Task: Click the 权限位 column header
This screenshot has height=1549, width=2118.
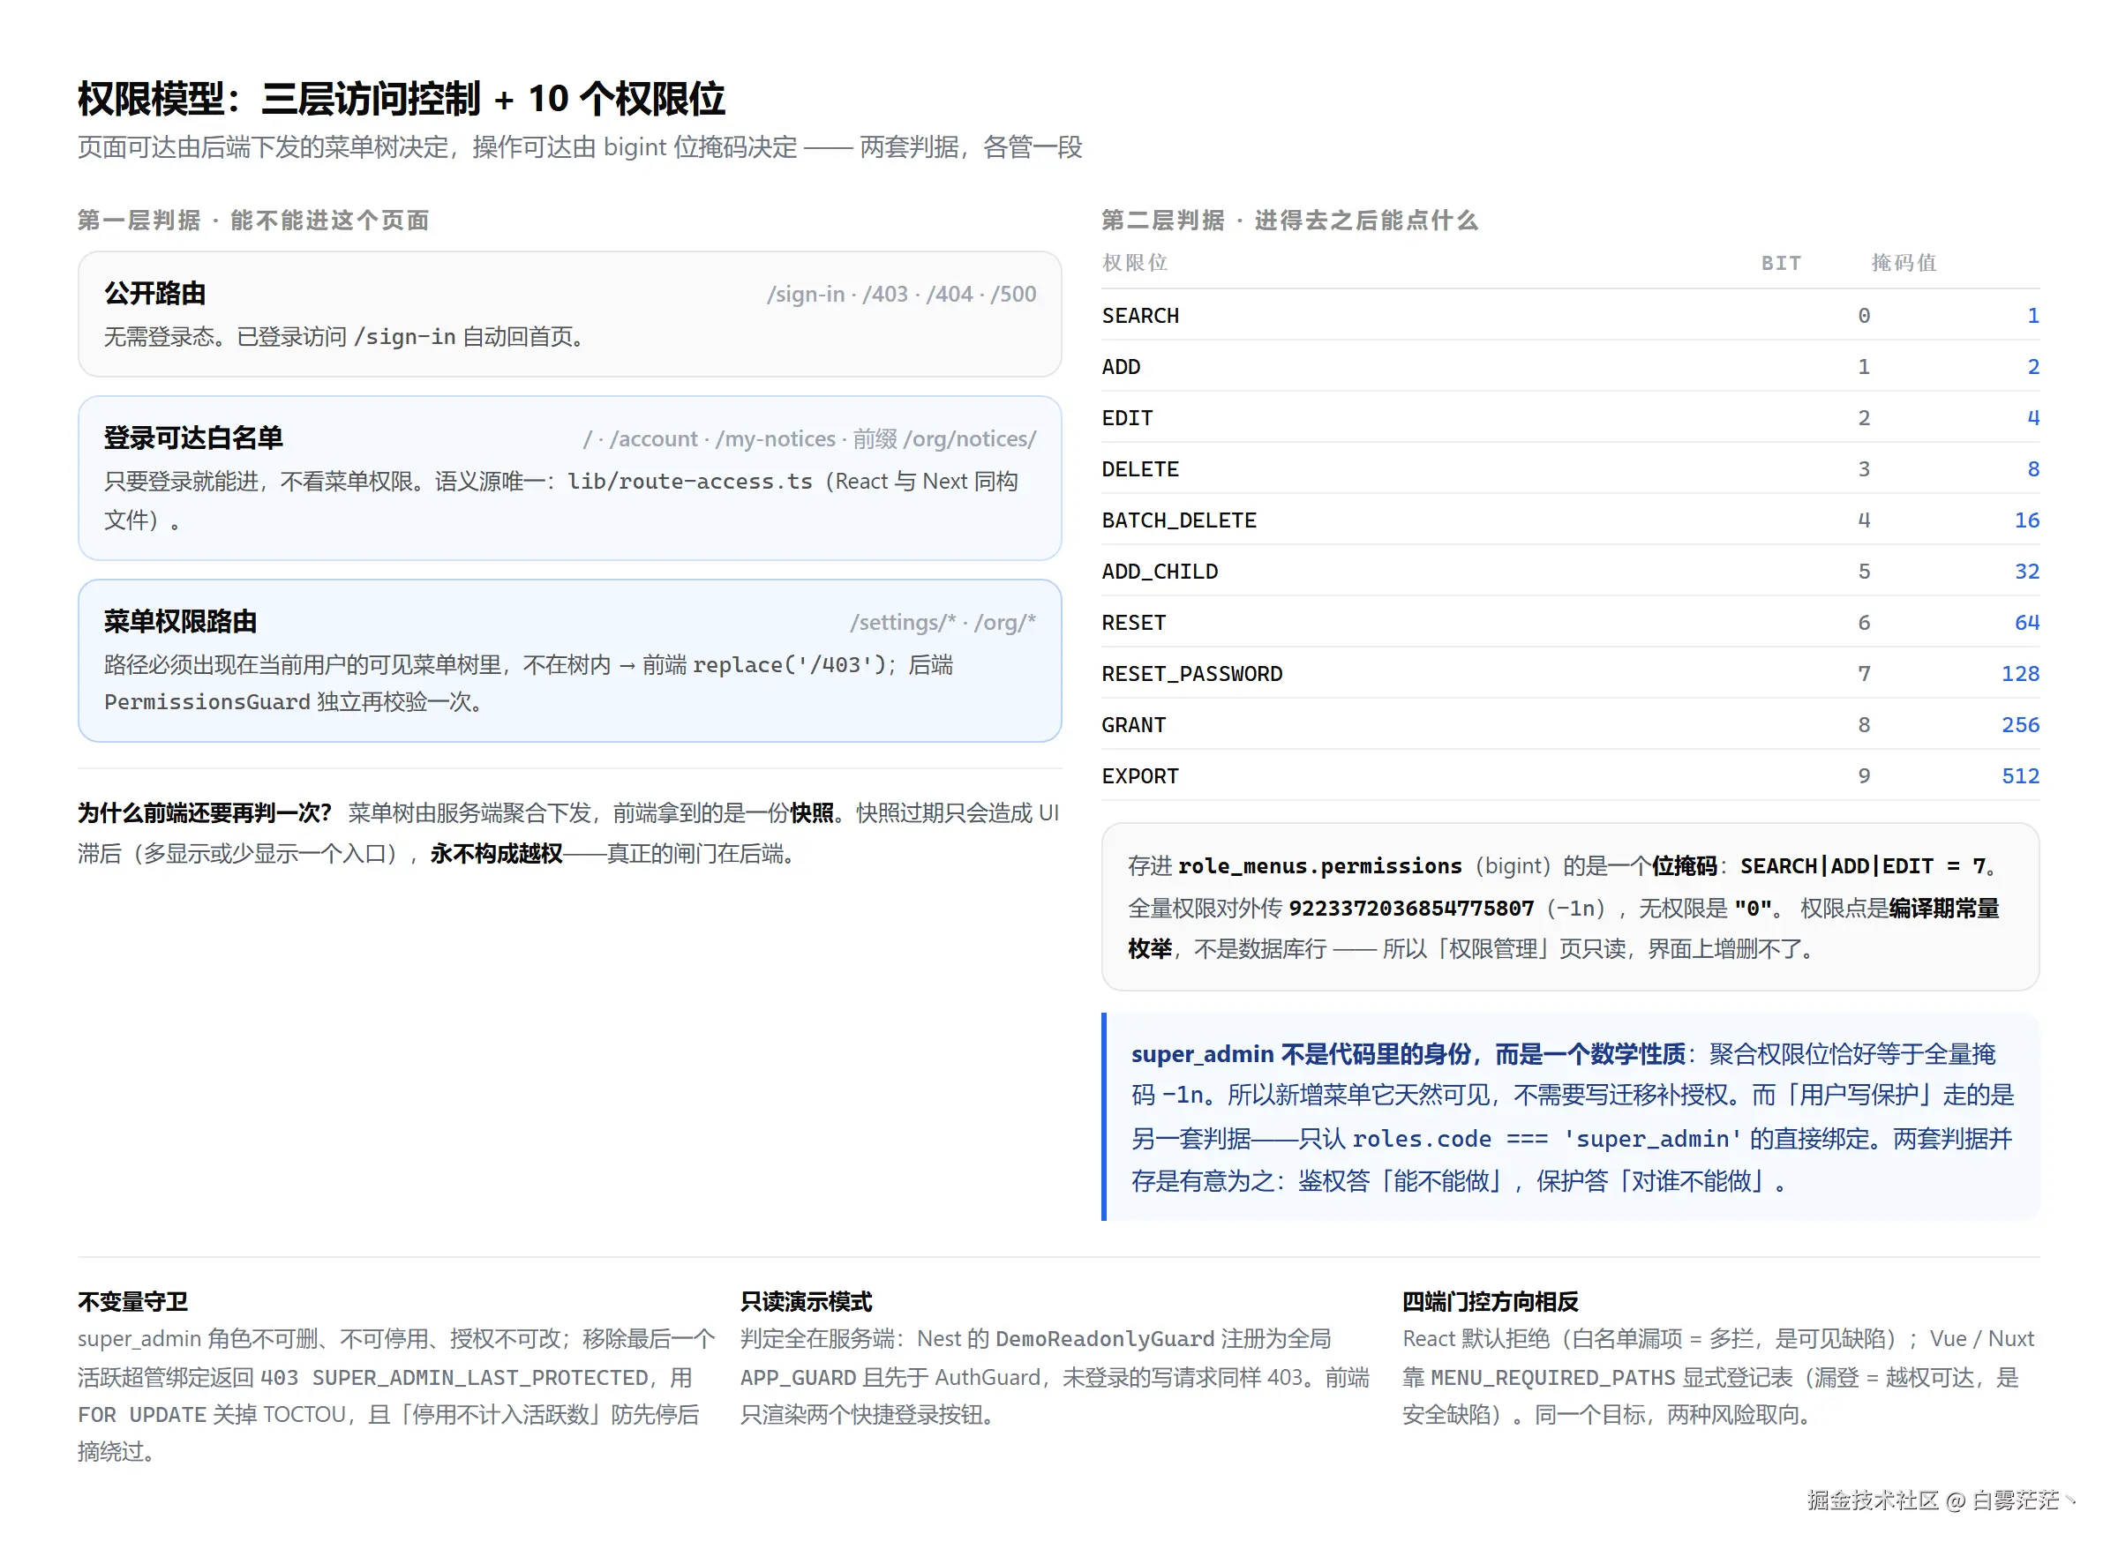Action: click(1135, 263)
